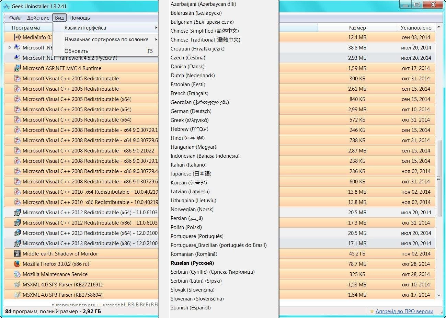Click the Visual C++ 2012 Redistributable (x64) icon
Viewport: 446px width, 318px height.
pyautogui.click(x=17, y=212)
